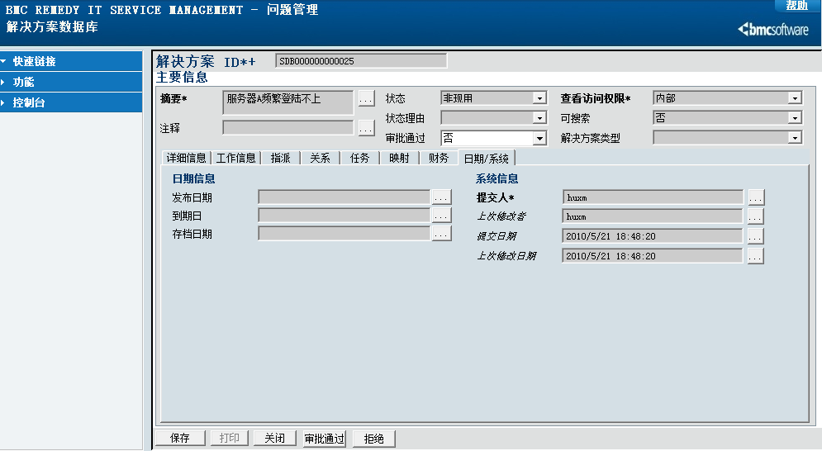Click the 到期日 input field

point(344,216)
